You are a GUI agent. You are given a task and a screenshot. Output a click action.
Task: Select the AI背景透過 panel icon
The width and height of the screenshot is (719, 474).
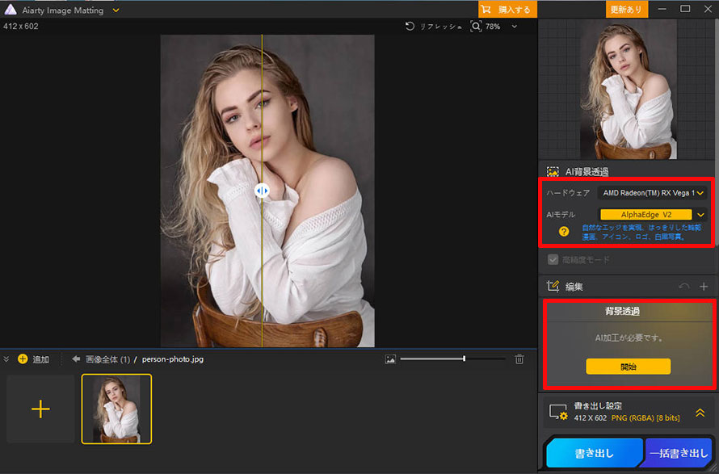click(553, 171)
